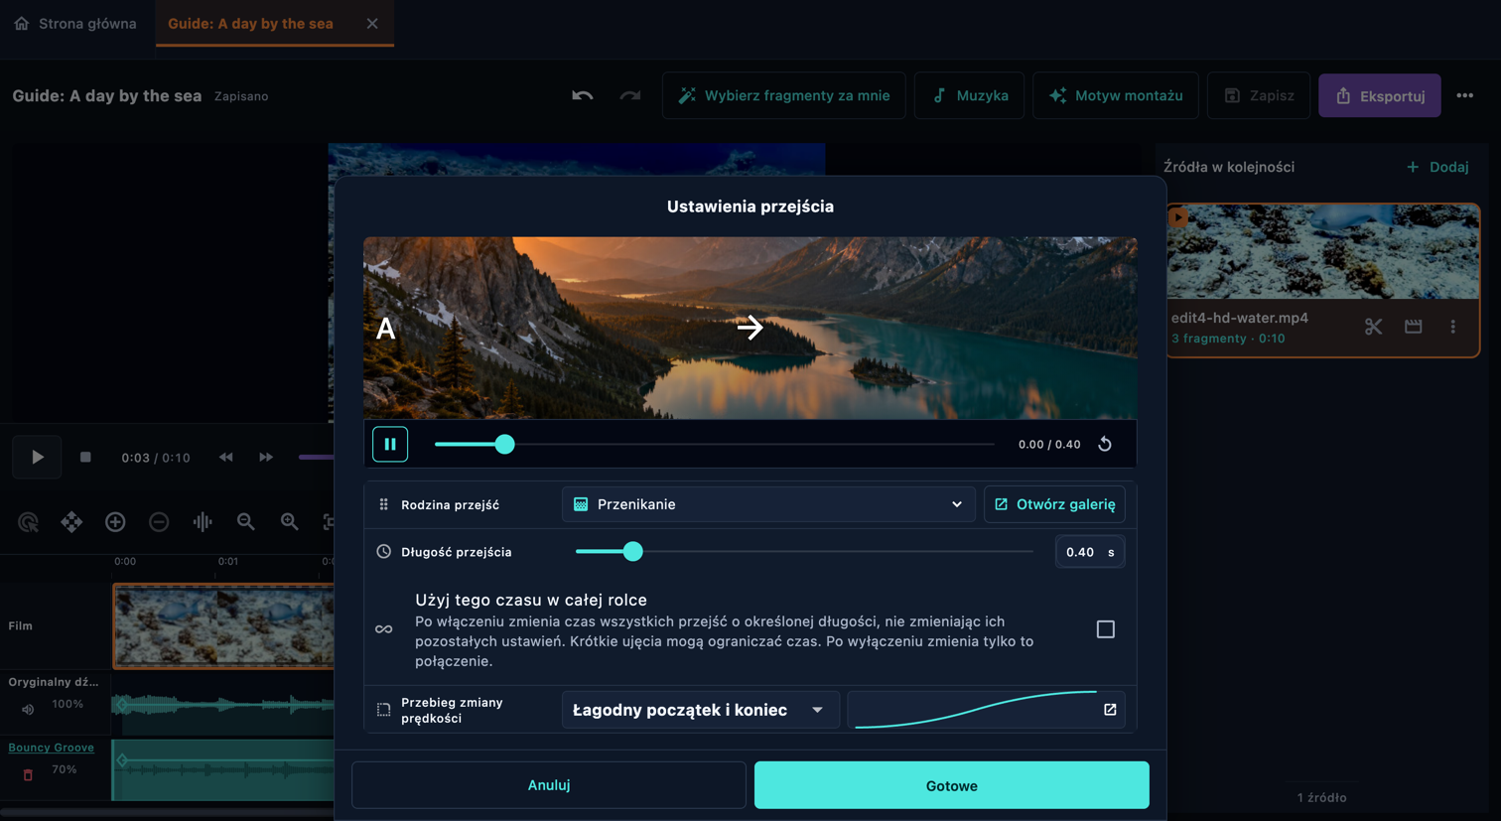Click the fast-forward icon in main player
The width and height of the screenshot is (1501, 821).
[x=266, y=457]
